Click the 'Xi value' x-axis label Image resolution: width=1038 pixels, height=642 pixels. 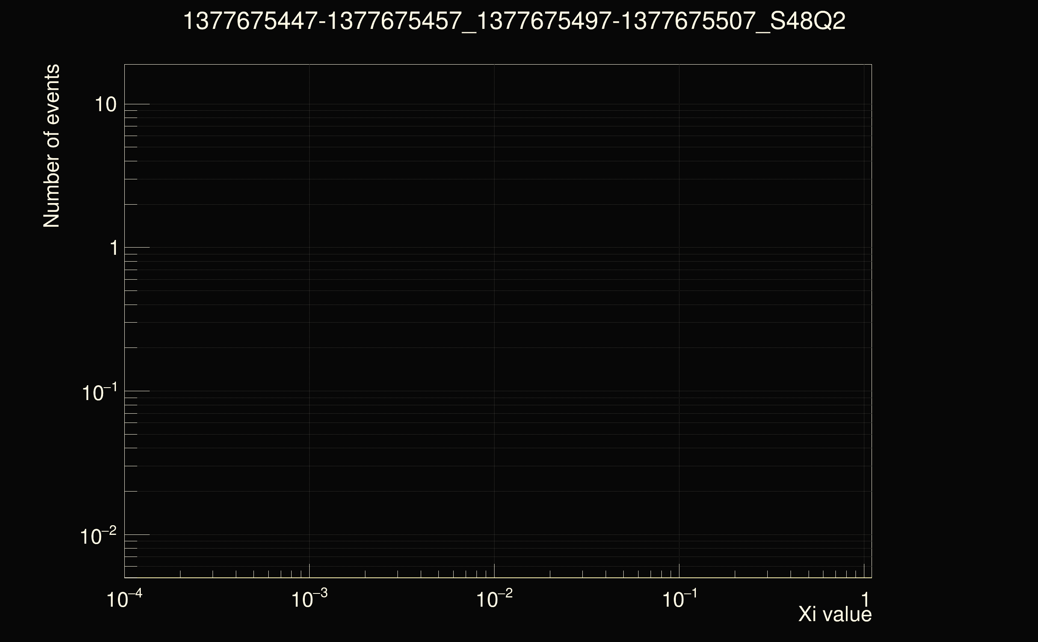point(834,614)
